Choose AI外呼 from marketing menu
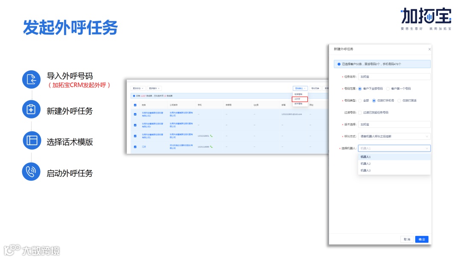The image size is (461, 259). (300, 99)
